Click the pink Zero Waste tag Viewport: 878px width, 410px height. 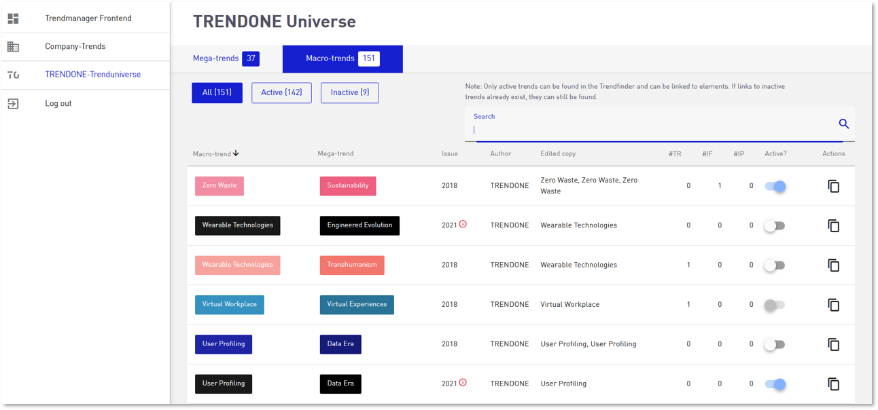pos(219,186)
